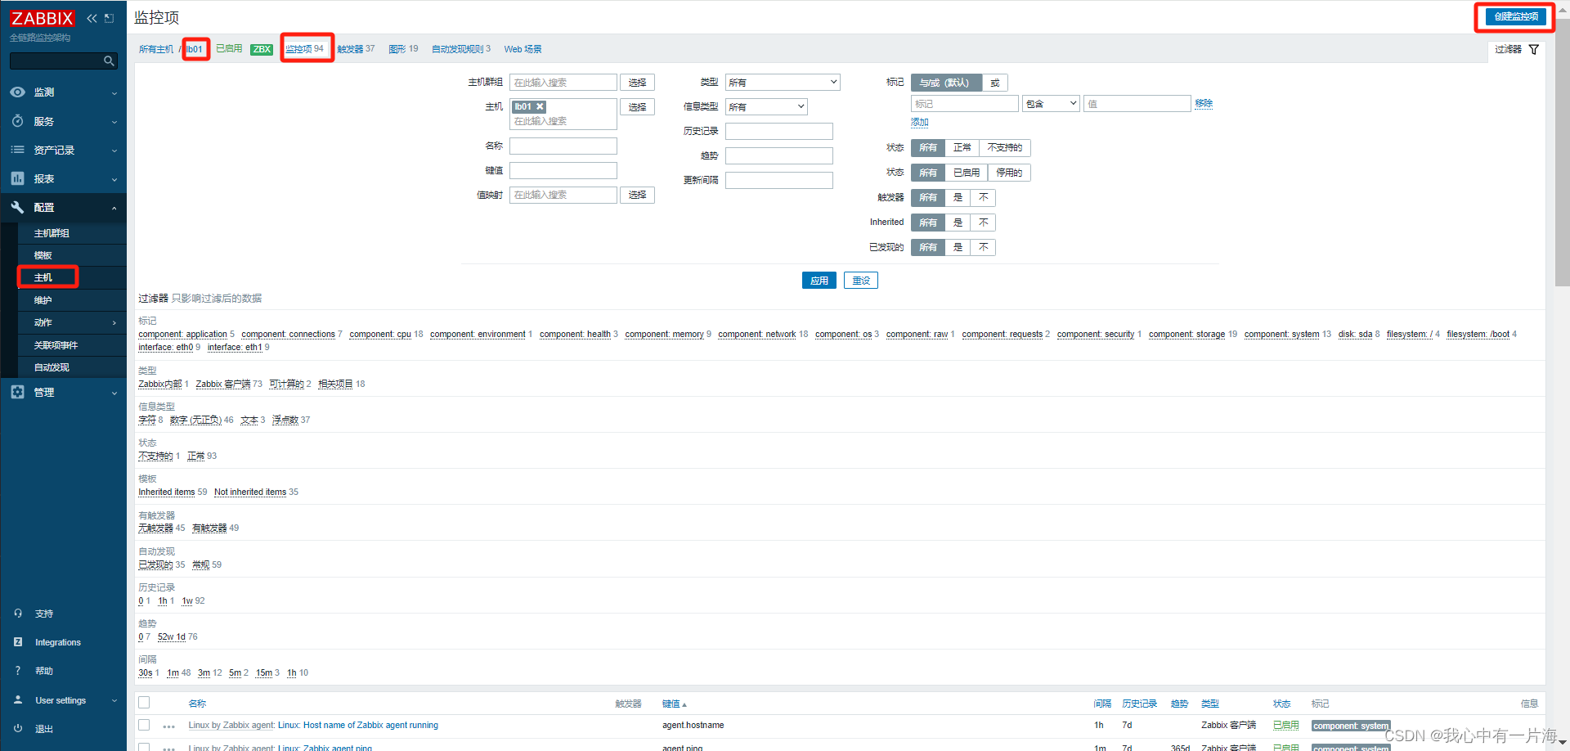Switch to the 触发器 37 tab
Screen dimensions: 1570x751
point(356,49)
